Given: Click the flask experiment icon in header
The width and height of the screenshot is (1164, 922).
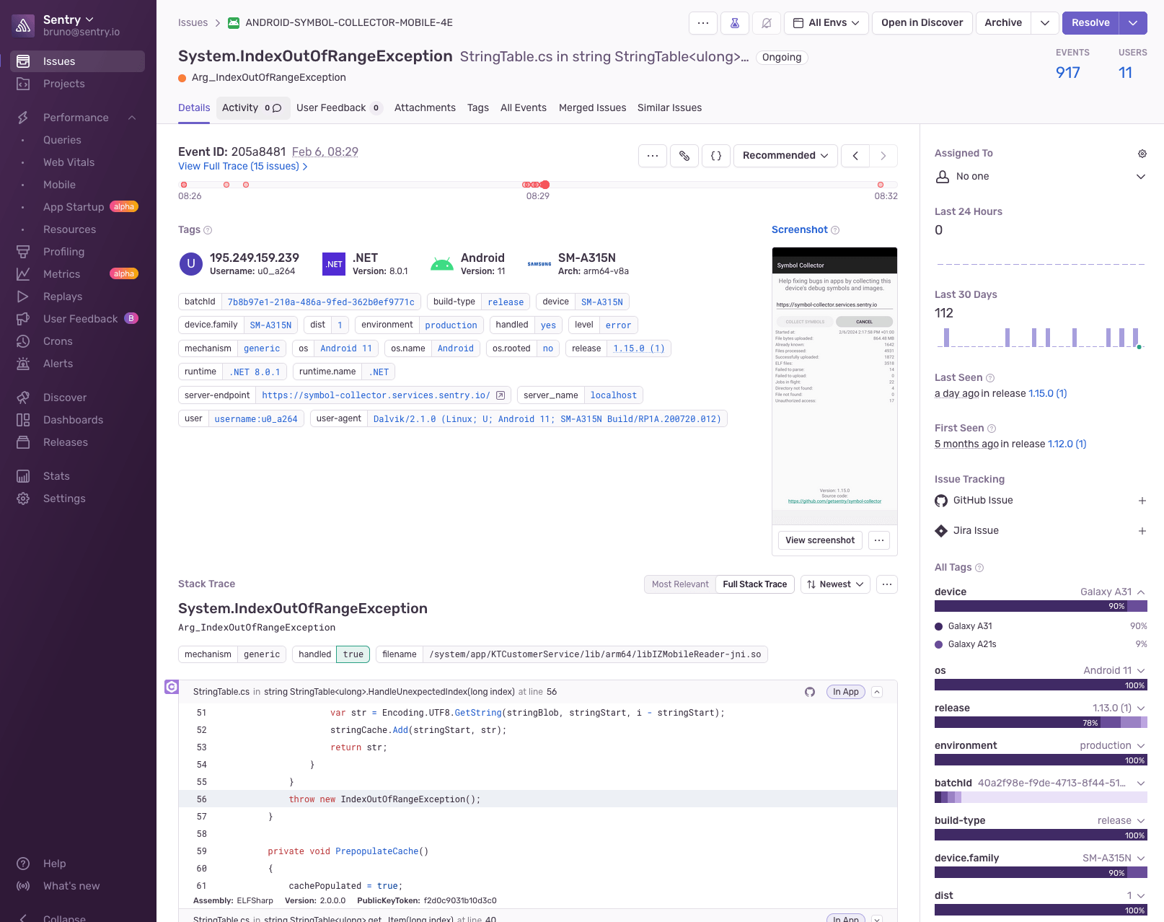Looking at the screenshot, I should click(734, 23).
